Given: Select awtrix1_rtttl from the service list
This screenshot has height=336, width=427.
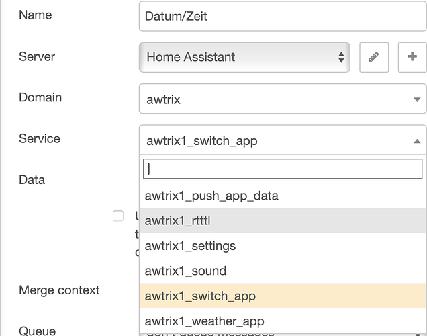Looking at the screenshot, I should (x=283, y=220).
